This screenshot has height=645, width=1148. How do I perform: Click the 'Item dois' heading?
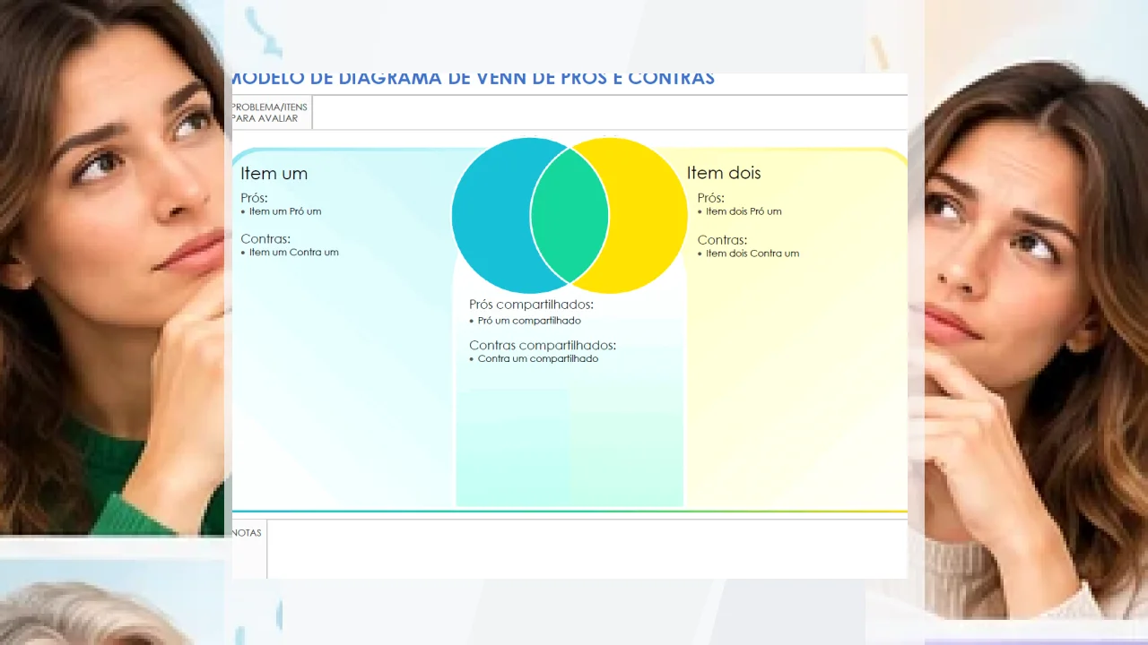click(x=724, y=173)
